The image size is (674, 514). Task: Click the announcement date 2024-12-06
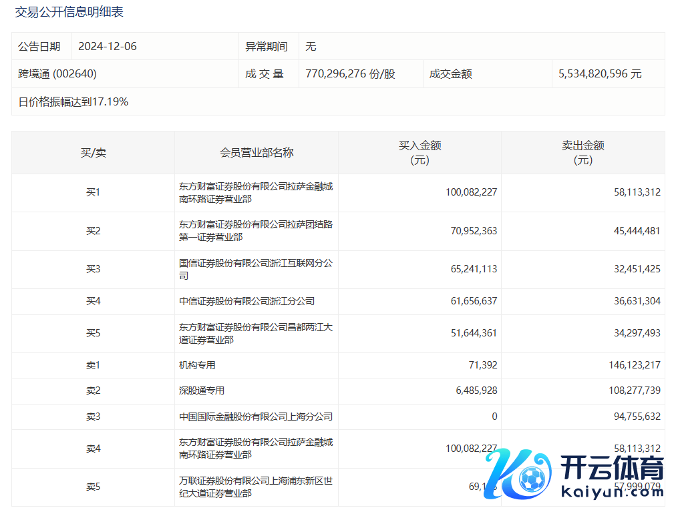coord(107,47)
